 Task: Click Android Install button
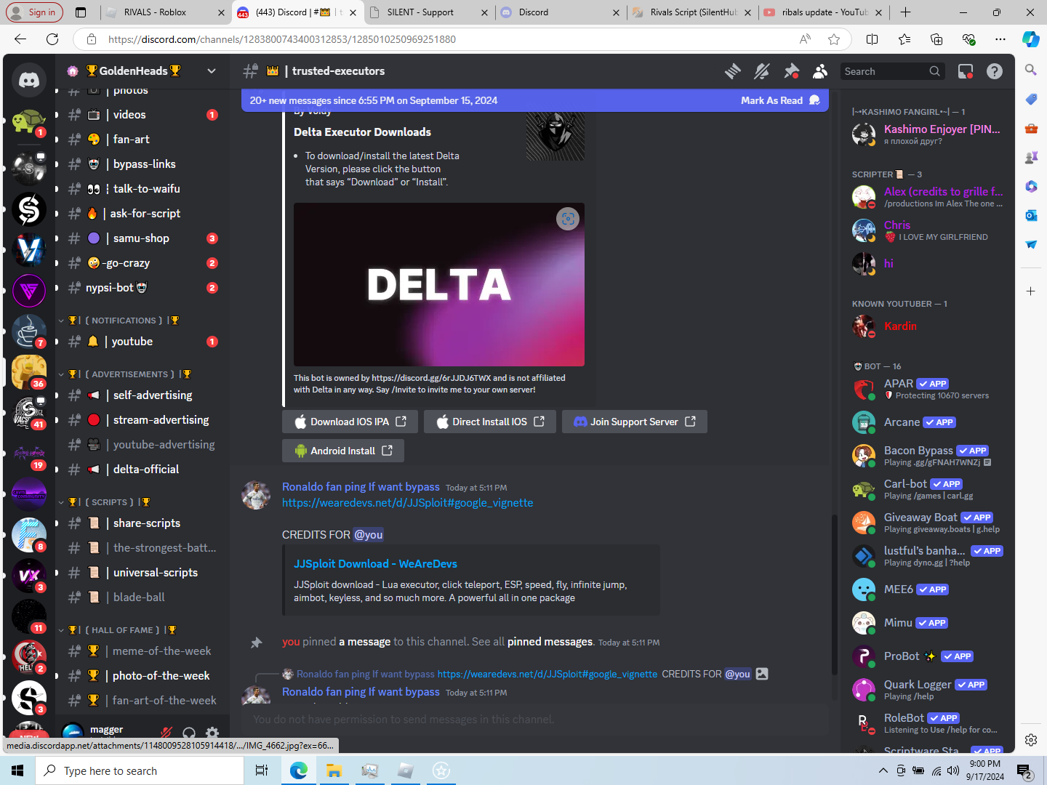tap(343, 451)
